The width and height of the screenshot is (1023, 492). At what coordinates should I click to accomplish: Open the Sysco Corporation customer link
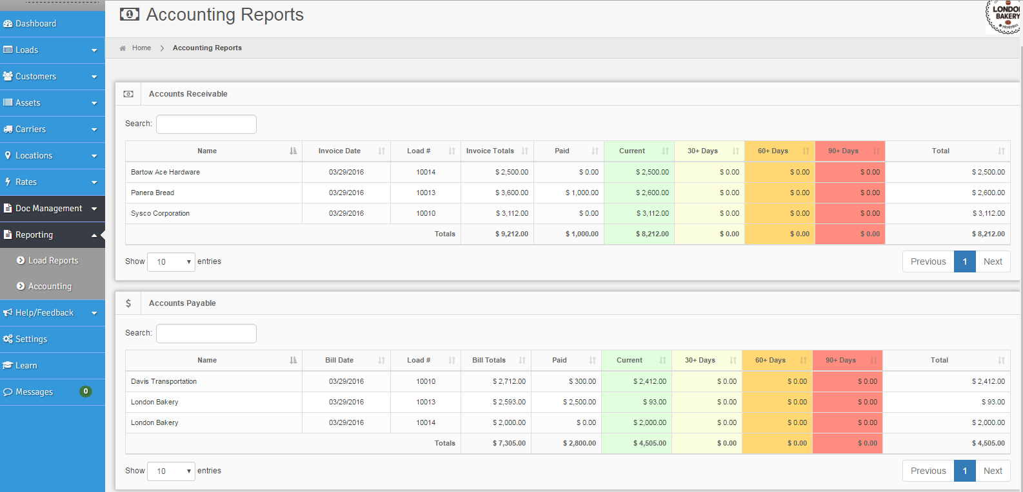point(160,214)
